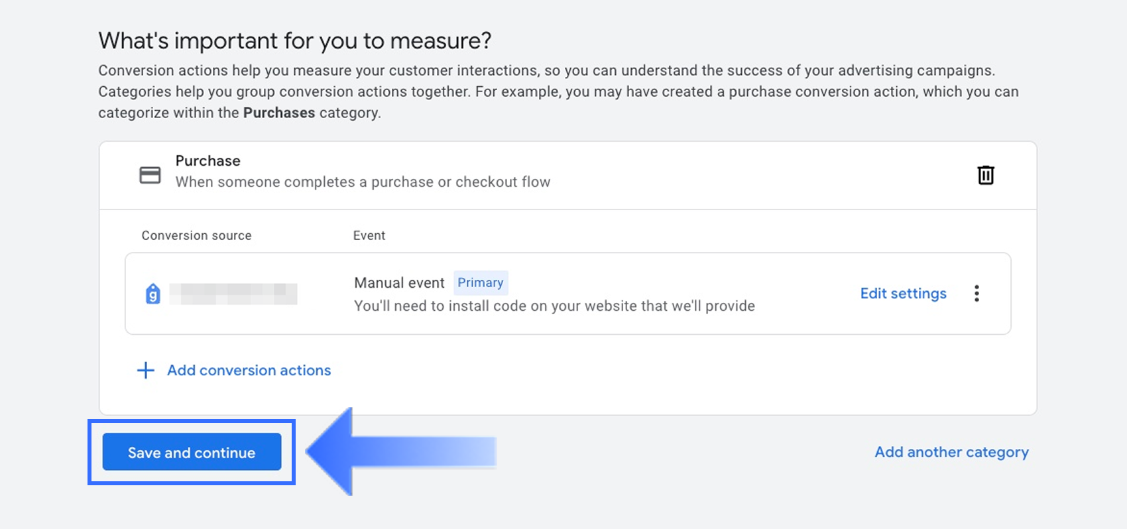Click the What's important to measure heading

pos(295,41)
